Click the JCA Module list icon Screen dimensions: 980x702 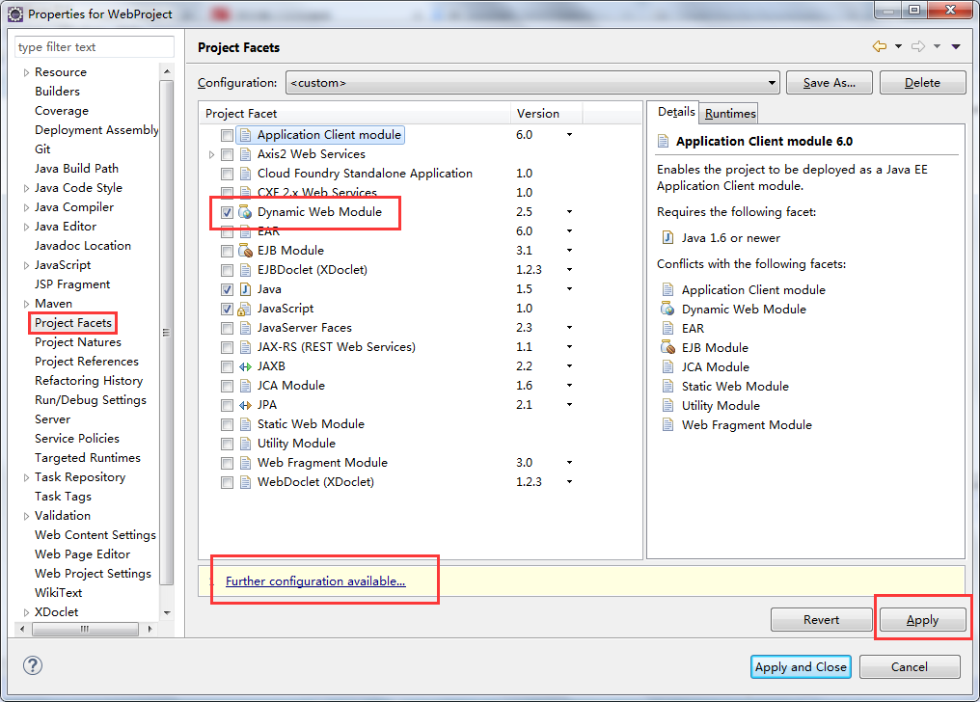[246, 386]
